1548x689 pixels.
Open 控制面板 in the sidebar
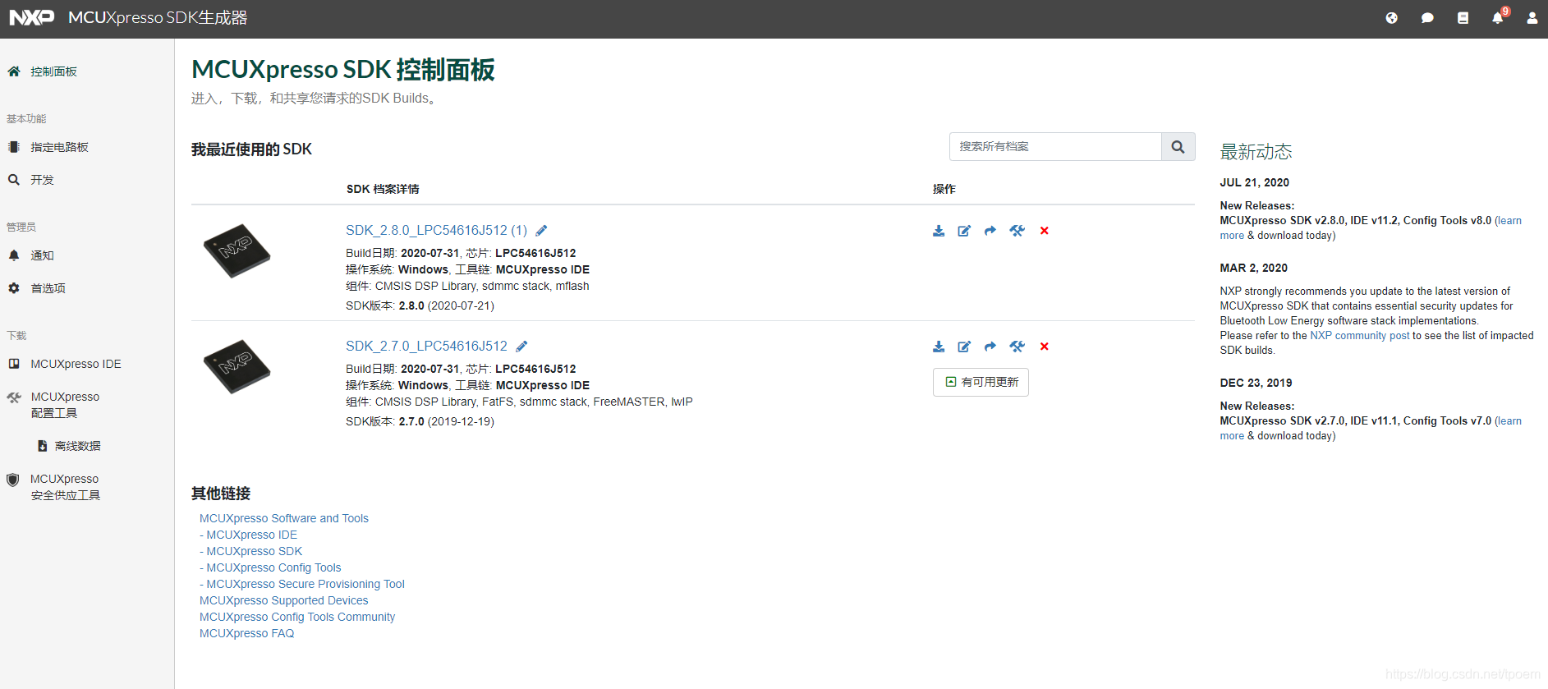[x=43, y=71]
